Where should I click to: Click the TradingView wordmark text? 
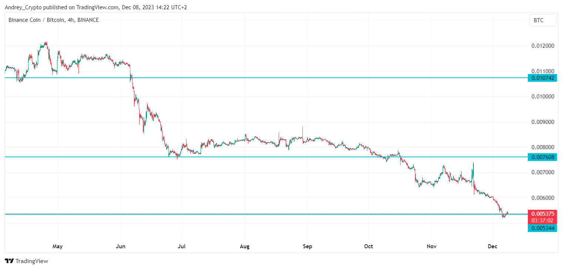click(32, 261)
